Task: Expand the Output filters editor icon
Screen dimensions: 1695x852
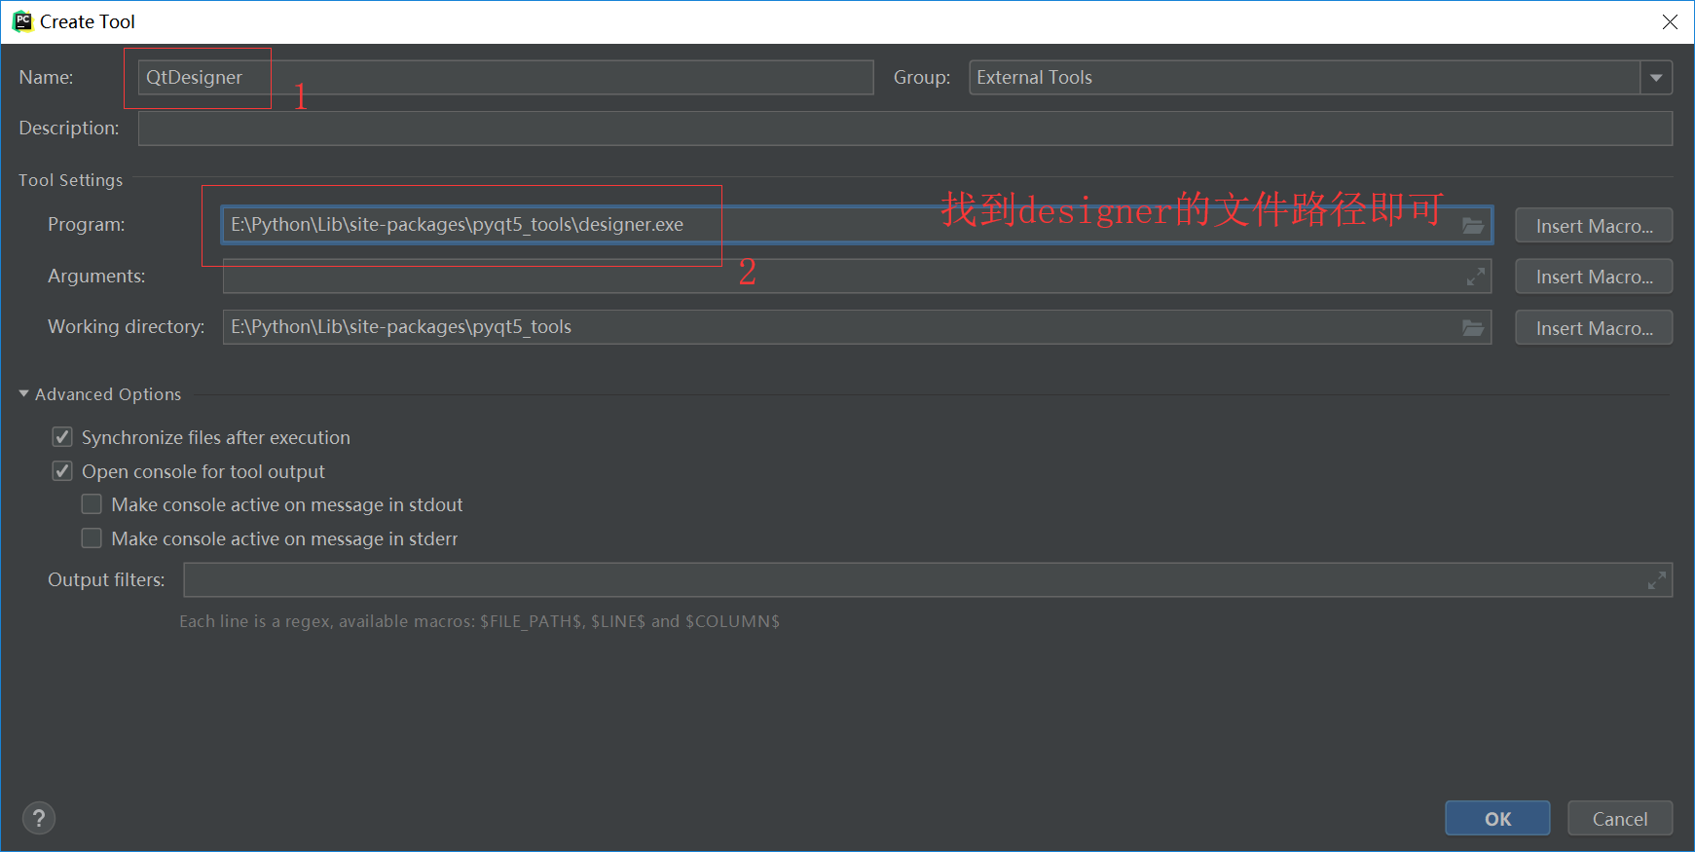Action: point(1656,580)
